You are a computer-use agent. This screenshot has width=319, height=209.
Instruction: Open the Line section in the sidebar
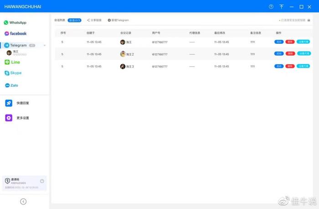coord(12,62)
